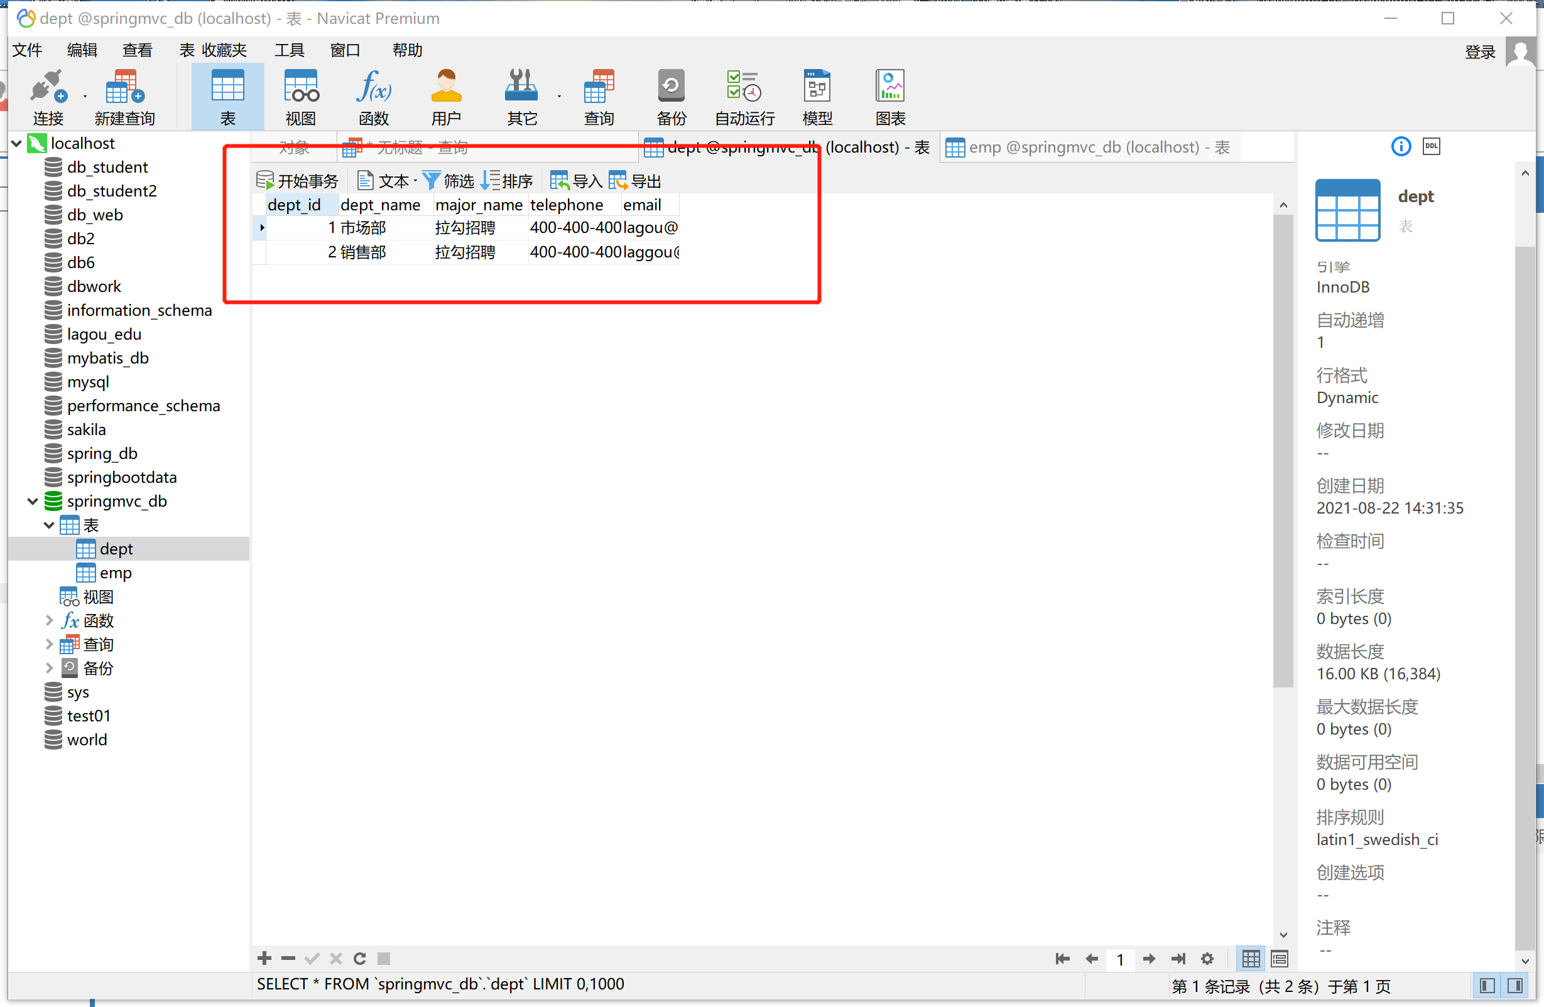
Task: Click the refresh records icon
Action: [360, 958]
